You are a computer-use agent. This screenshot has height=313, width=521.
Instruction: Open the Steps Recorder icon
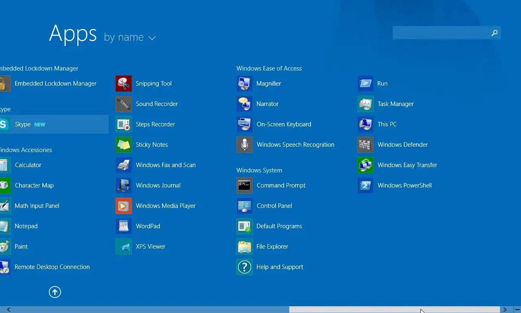[x=124, y=124]
